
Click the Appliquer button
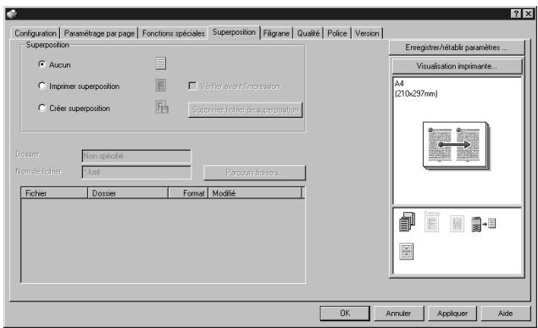point(452,314)
